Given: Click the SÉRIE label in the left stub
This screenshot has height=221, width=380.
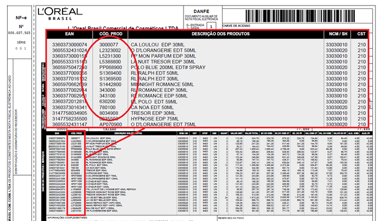Looking at the screenshot, I should point(21,42).
